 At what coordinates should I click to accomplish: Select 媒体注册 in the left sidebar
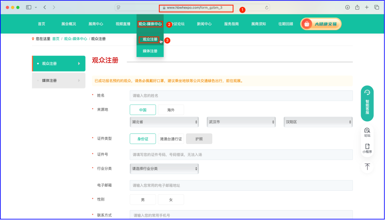[x=58, y=81]
